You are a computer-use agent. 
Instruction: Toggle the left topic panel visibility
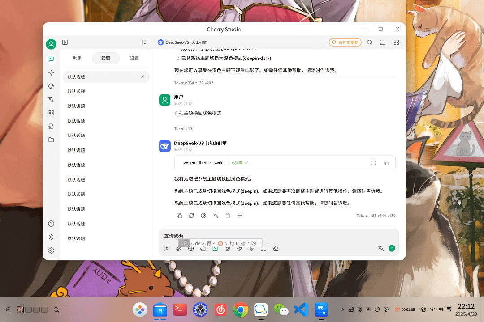click(x=65, y=42)
